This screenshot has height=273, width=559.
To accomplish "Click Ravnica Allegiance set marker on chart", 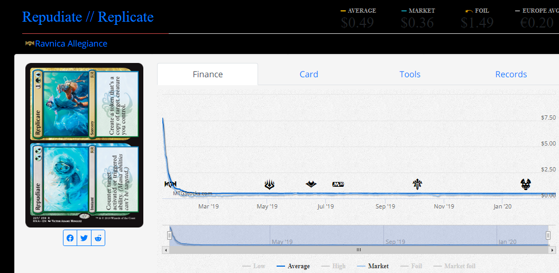I will point(170,185).
